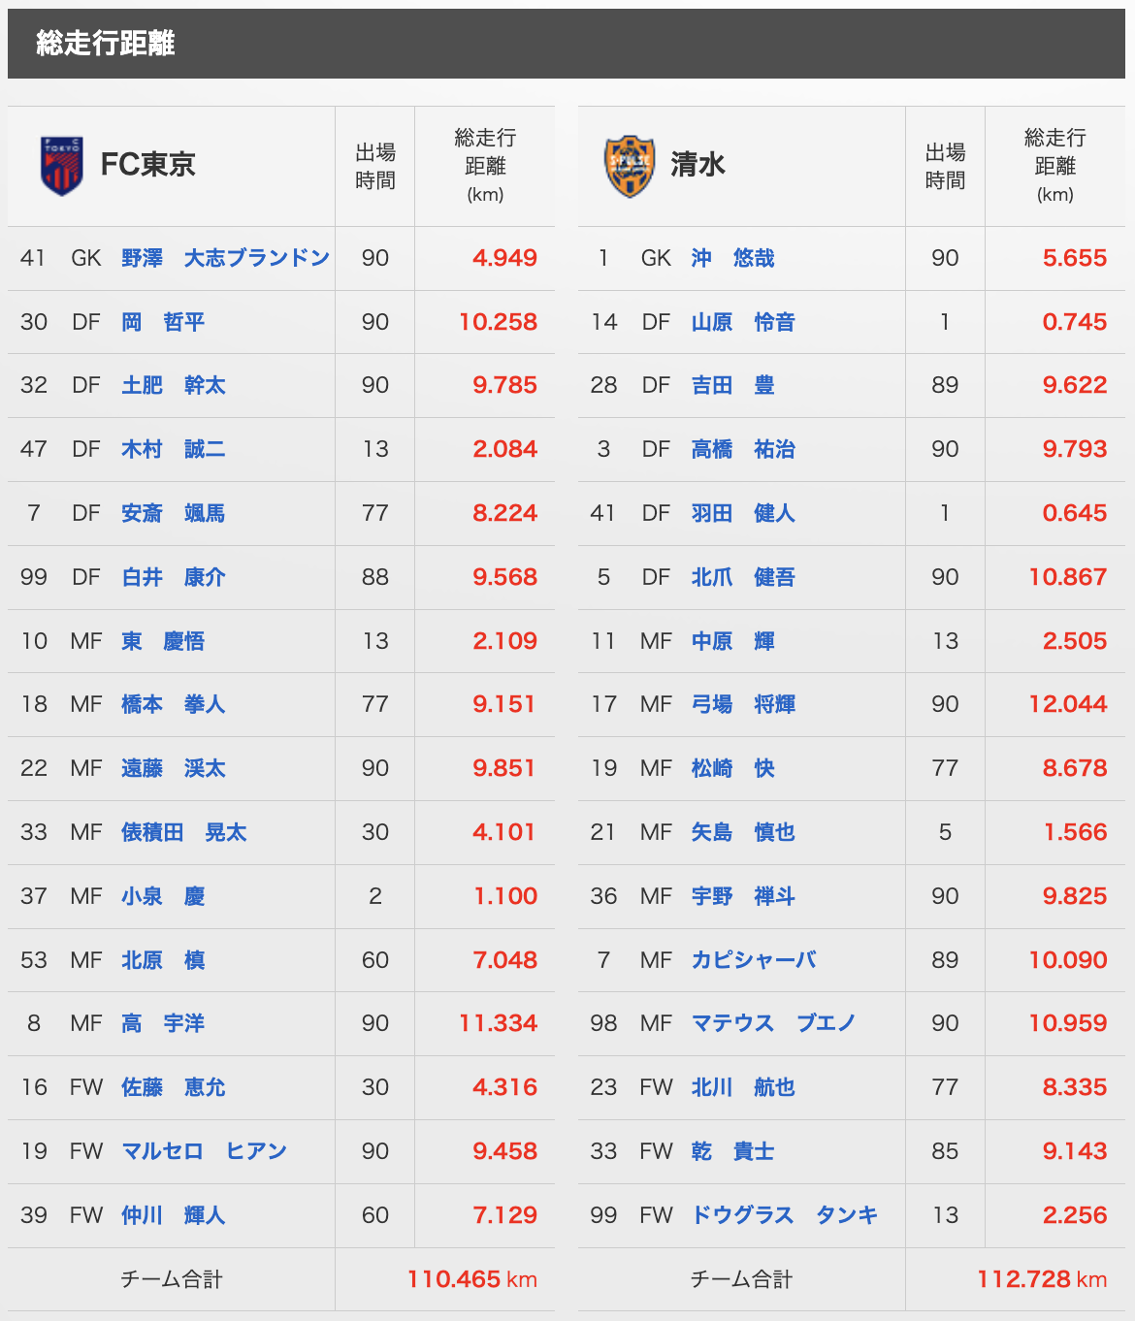1135x1321 pixels.
Task: Click the Shimizu club crest icon
Action: (x=630, y=166)
